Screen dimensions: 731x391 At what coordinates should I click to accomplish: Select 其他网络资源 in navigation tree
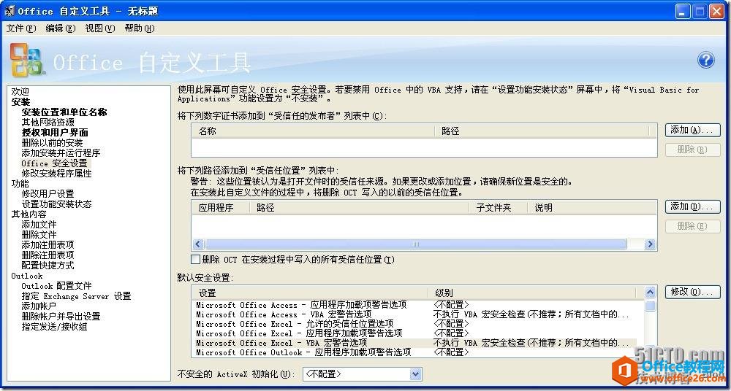point(48,123)
